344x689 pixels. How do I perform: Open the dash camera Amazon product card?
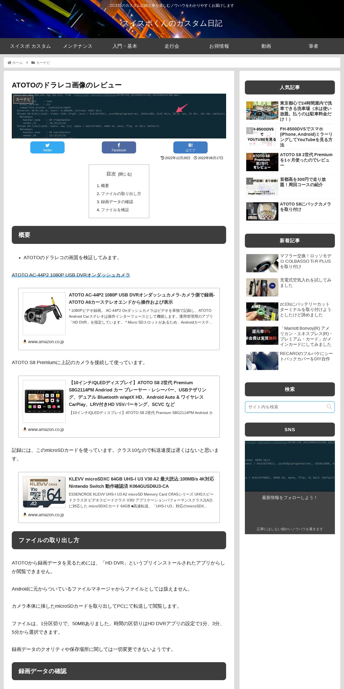coord(119,319)
